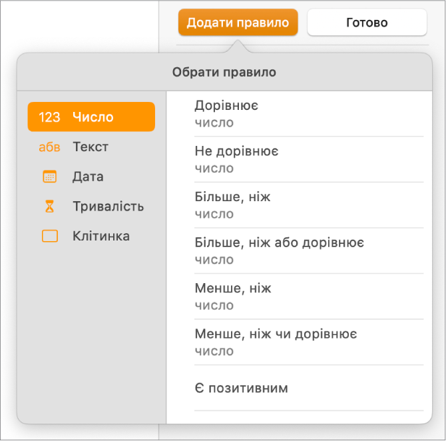The width and height of the screenshot is (446, 441).
Task: Select the Текст category label
Action: (x=91, y=147)
